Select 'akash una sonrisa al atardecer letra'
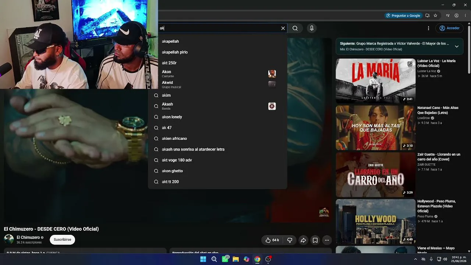The image size is (471, 265). 217,149
